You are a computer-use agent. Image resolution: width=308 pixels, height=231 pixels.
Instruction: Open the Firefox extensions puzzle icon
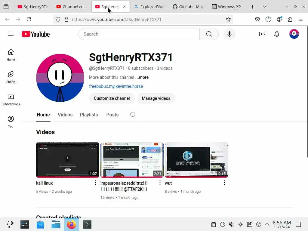click(x=290, y=19)
